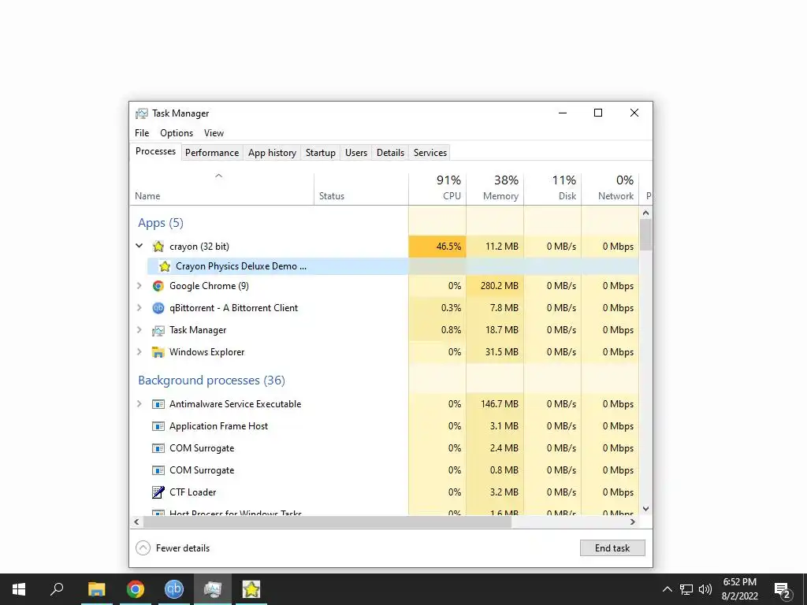Image resolution: width=807 pixels, height=605 pixels.
Task: Switch to the Performance tab
Action: coord(212,153)
